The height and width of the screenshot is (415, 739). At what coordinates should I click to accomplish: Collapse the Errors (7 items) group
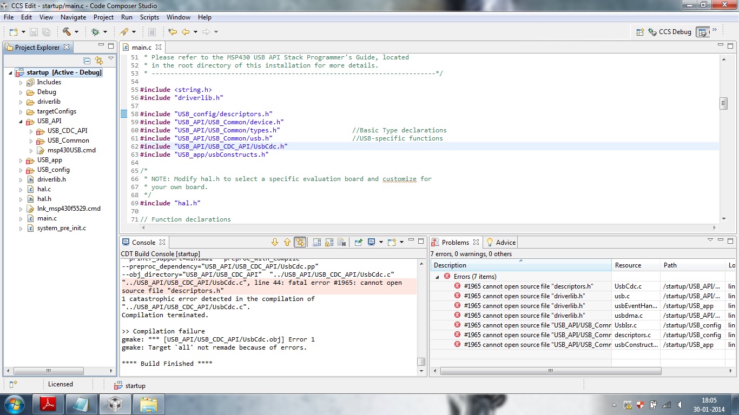click(437, 276)
